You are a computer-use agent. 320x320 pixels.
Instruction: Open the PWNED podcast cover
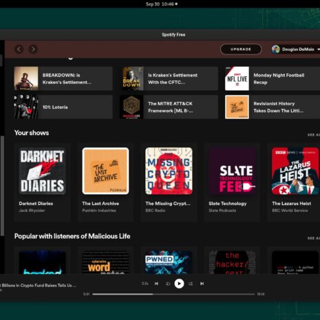pyautogui.click(x=169, y=262)
